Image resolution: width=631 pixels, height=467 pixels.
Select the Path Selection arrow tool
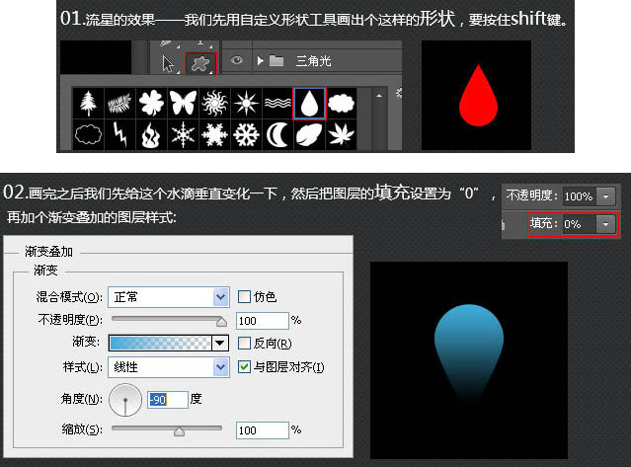point(170,62)
